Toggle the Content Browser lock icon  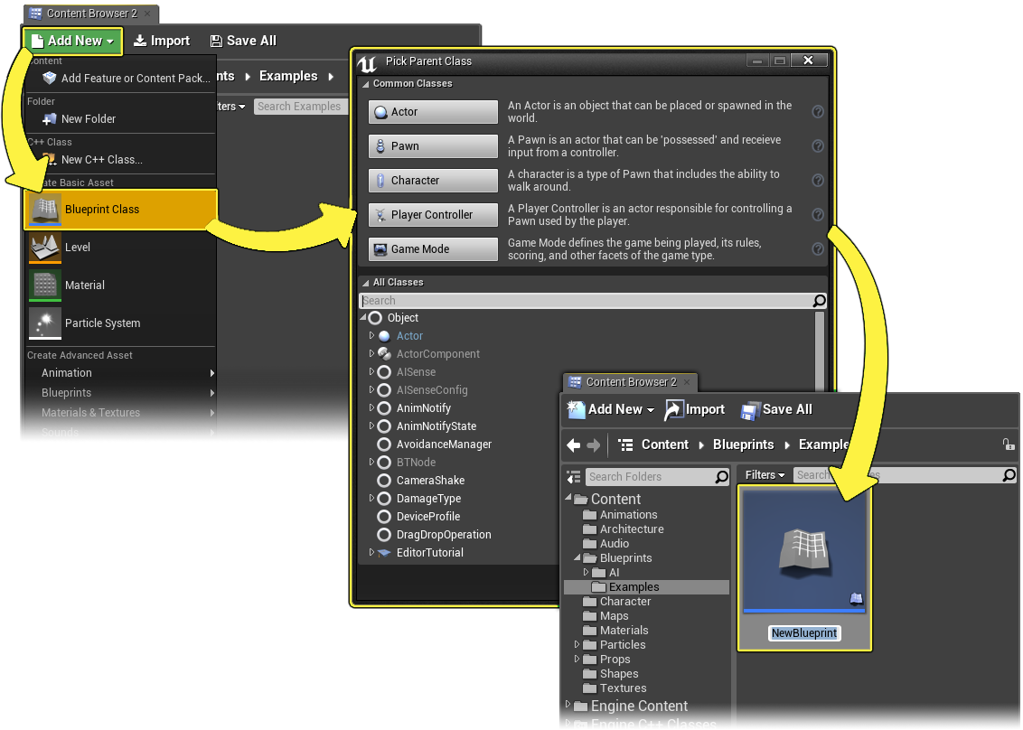pyautogui.click(x=1008, y=445)
